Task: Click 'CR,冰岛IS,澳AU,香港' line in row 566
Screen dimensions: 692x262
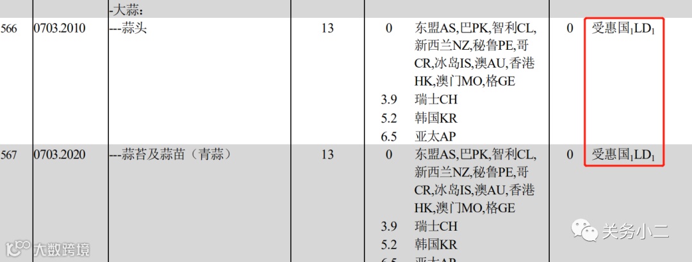Action: coord(474,64)
